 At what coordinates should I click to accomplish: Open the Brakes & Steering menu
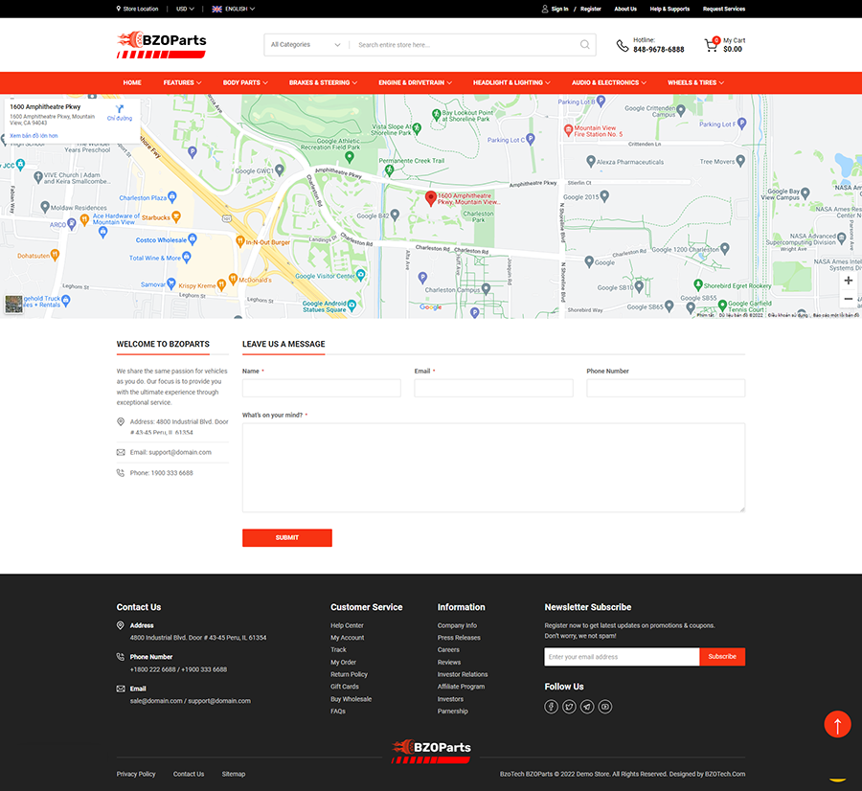[324, 82]
